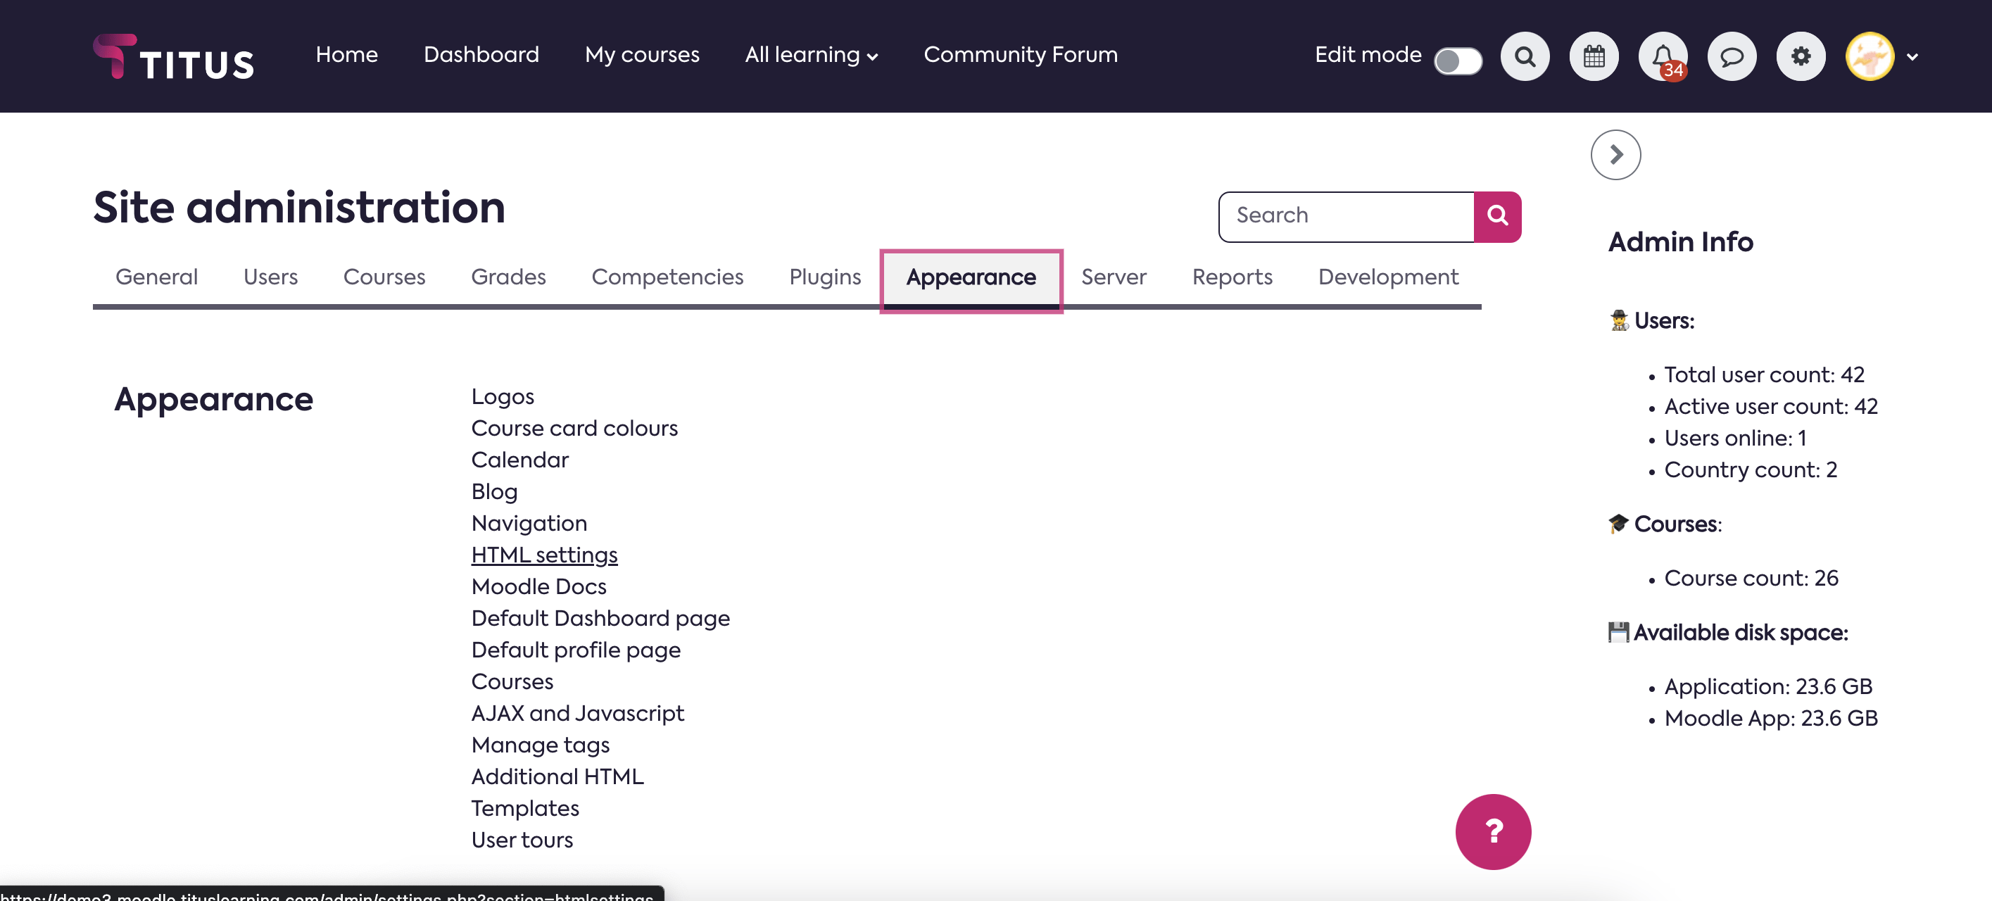Collapse the Admin Info block drawer
Image resolution: width=1992 pixels, height=901 pixels.
pos(1615,155)
